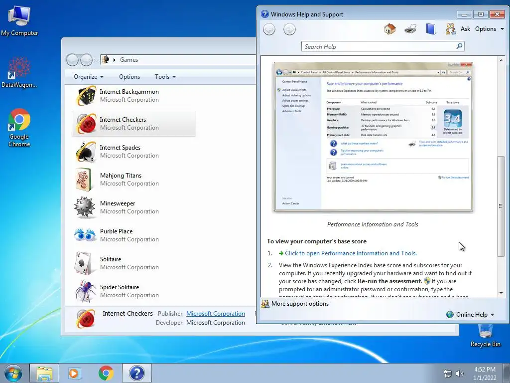This screenshot has height=383, width=510.
Task: Open Windows Media Player from taskbar
Action: pos(75,373)
